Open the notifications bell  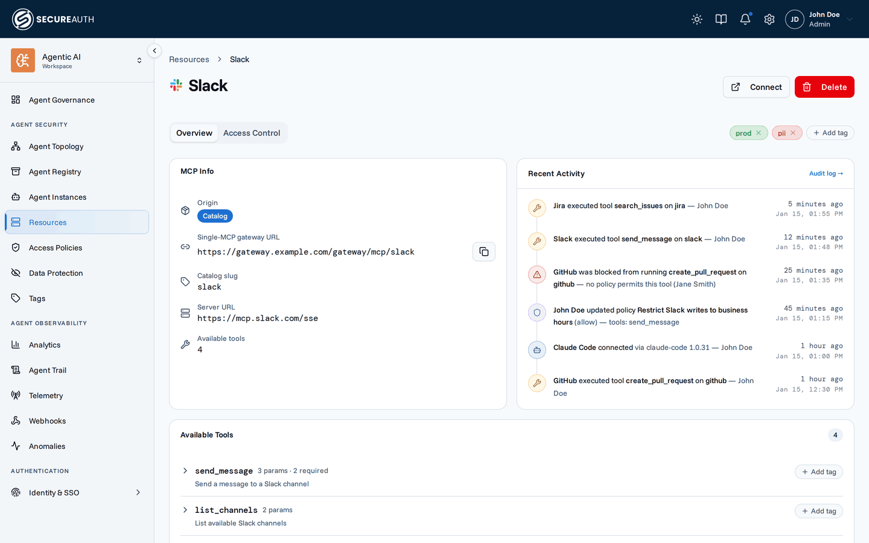click(x=745, y=19)
